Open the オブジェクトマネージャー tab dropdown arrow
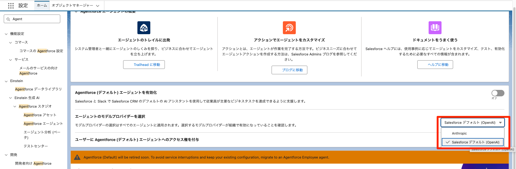 [98, 6]
